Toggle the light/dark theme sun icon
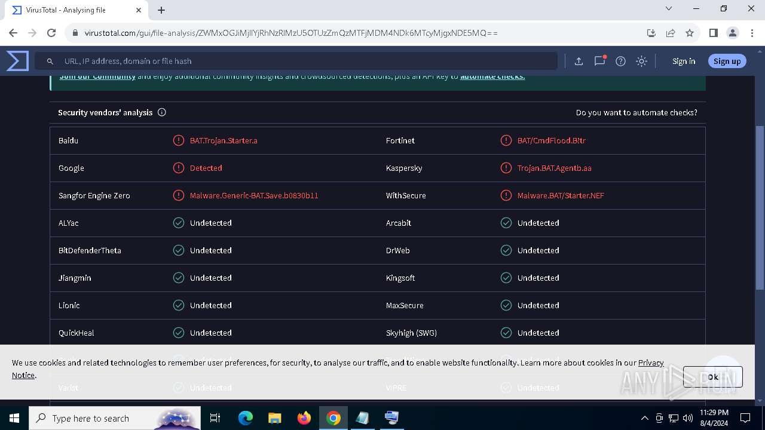 click(x=641, y=61)
